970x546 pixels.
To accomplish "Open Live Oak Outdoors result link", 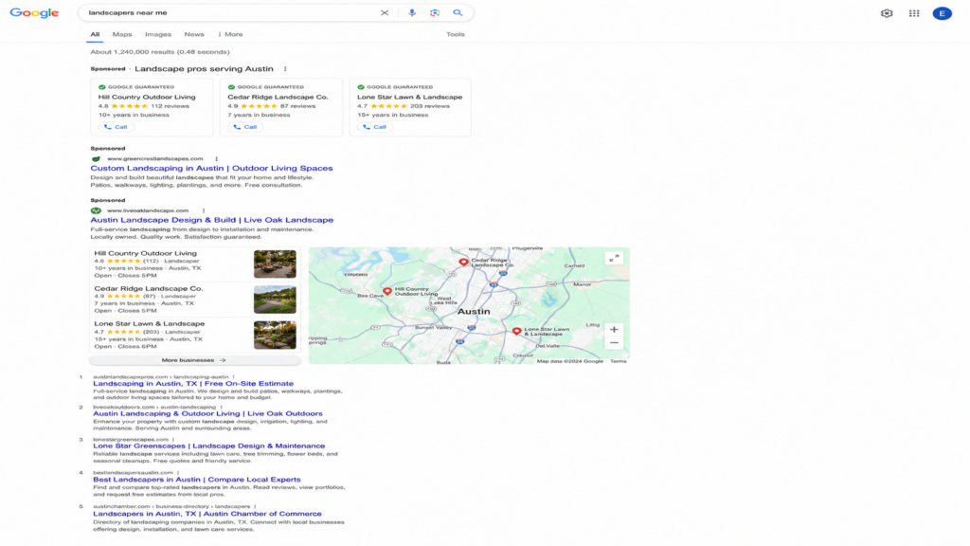I will click(x=207, y=413).
